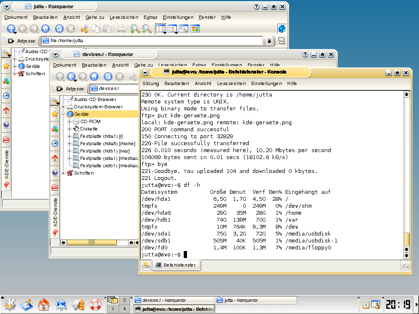Viewport: 419px width, 314px height.
Task: Open Ansicht menu in devices Konqueror
Action: click(x=120, y=65)
